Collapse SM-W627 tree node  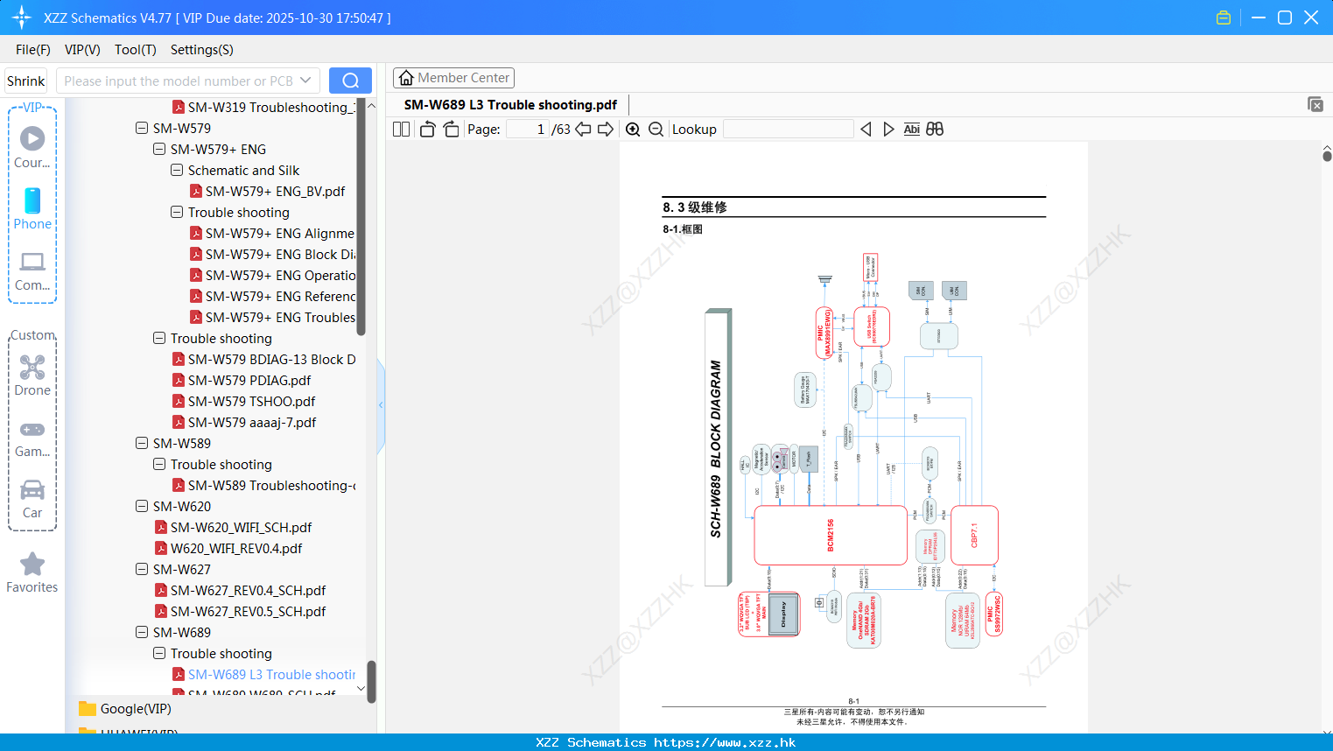point(142,570)
